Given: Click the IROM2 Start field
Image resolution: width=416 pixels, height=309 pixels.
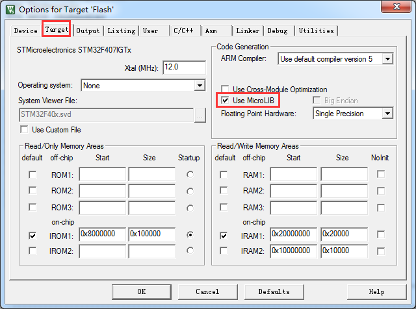Looking at the screenshot, I should pos(102,251).
